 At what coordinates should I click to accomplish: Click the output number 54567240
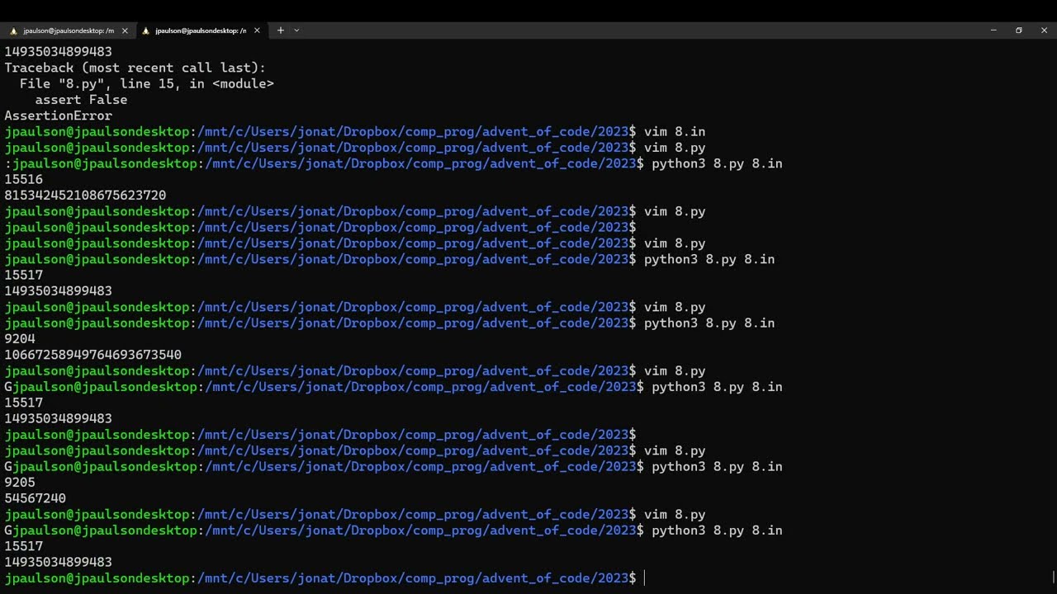click(x=35, y=498)
